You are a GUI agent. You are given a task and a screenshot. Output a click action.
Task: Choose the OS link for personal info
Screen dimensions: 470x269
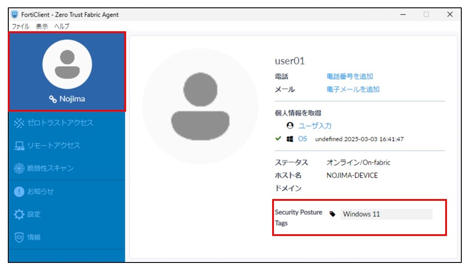pos(303,139)
